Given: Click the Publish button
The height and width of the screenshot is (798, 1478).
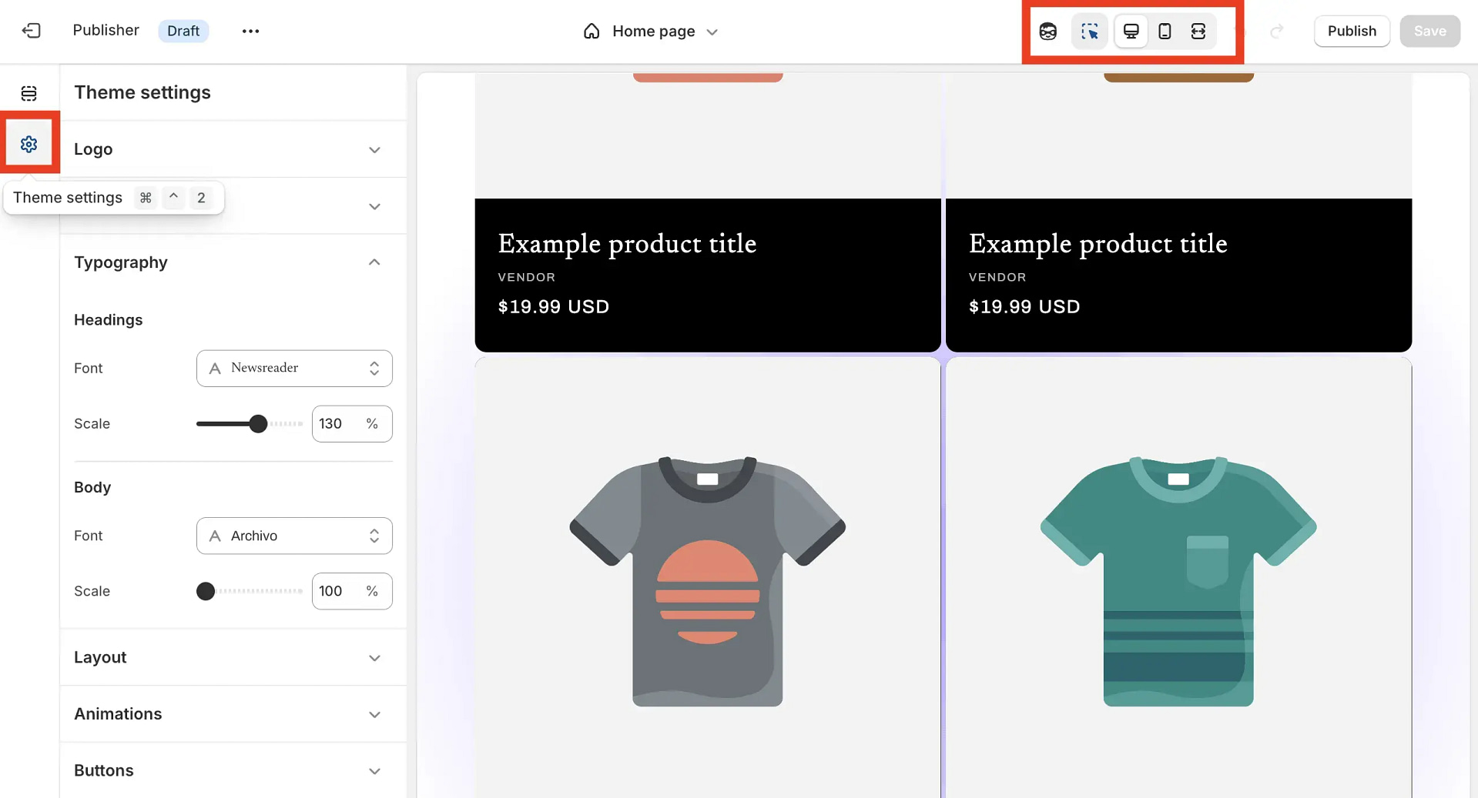Looking at the screenshot, I should pos(1352,31).
